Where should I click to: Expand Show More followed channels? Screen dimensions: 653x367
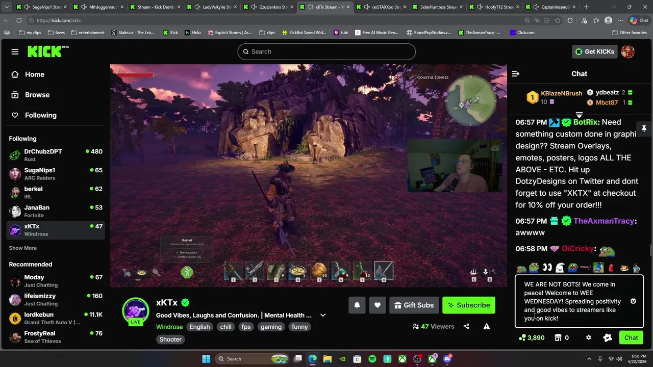[22, 248]
